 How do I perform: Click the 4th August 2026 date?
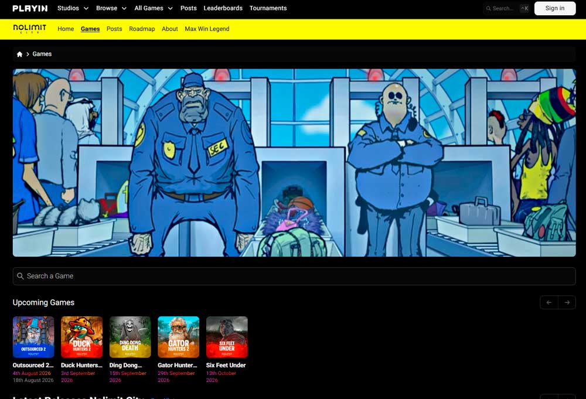click(x=32, y=373)
